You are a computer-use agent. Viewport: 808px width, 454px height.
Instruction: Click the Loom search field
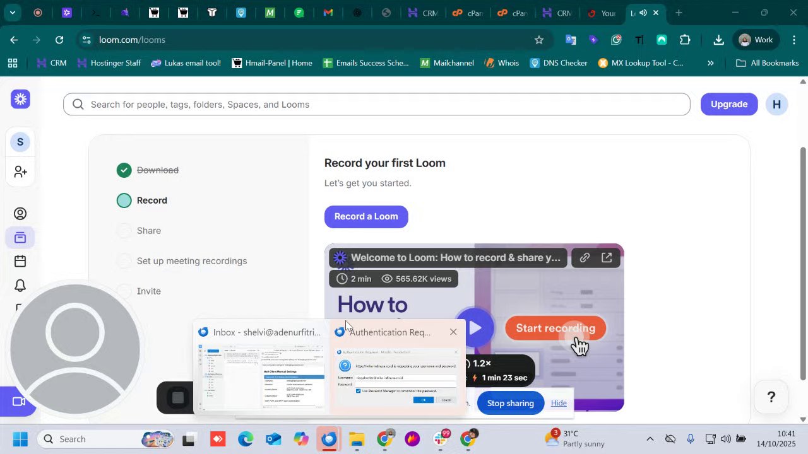[376, 104]
